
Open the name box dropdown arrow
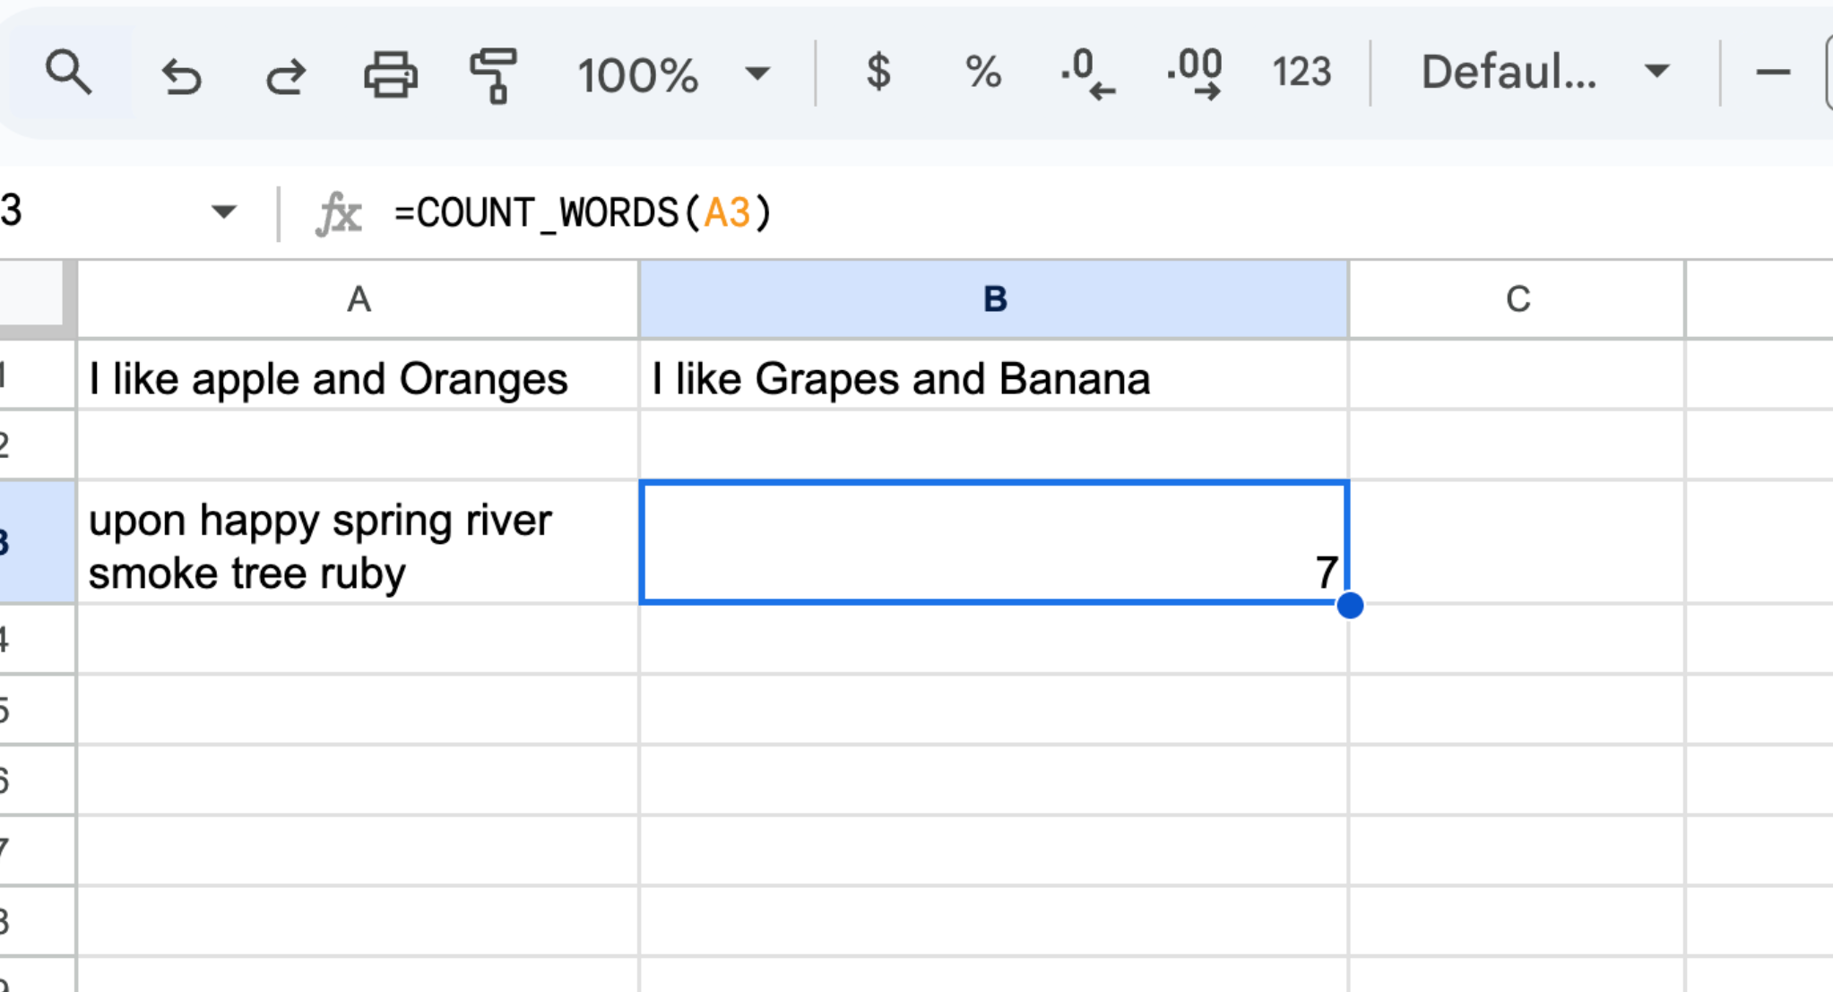(223, 212)
